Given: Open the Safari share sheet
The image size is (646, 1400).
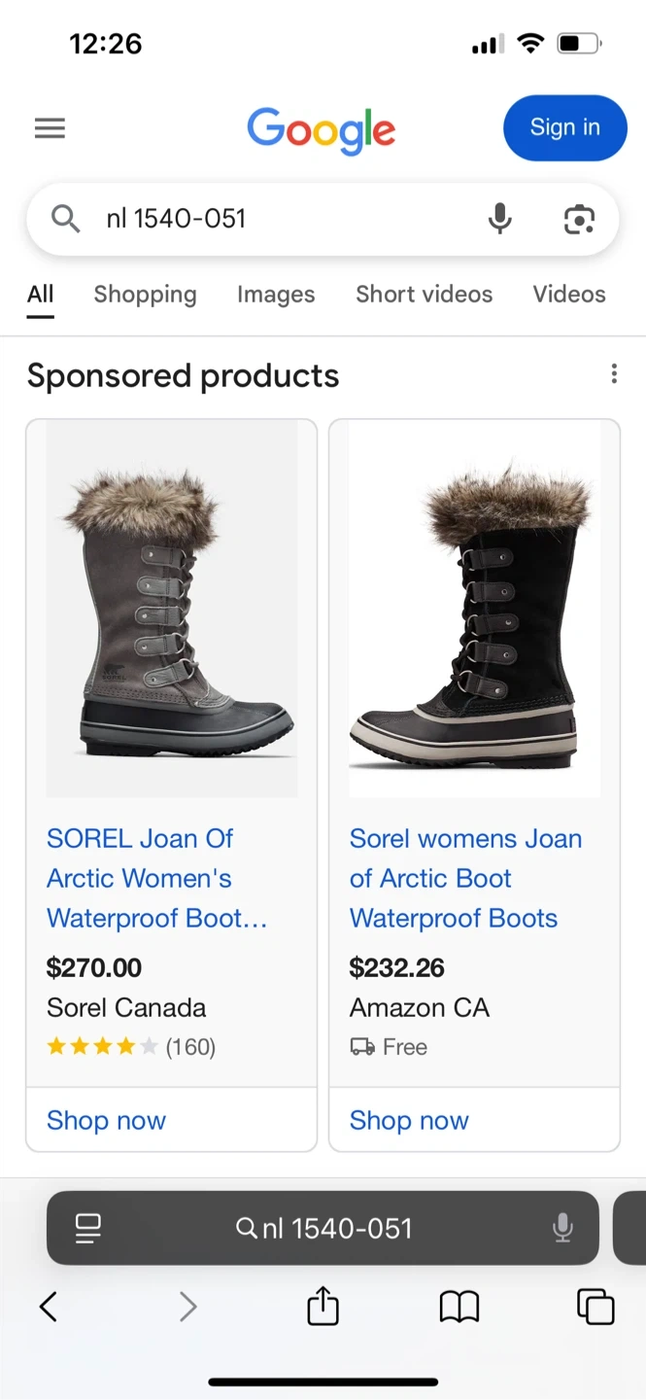Looking at the screenshot, I should click(323, 1307).
